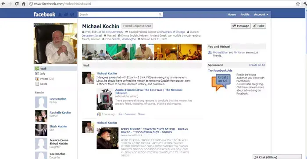Like the Etzioni Libya post
This screenshot has width=307, height=159.
coord(120,114)
